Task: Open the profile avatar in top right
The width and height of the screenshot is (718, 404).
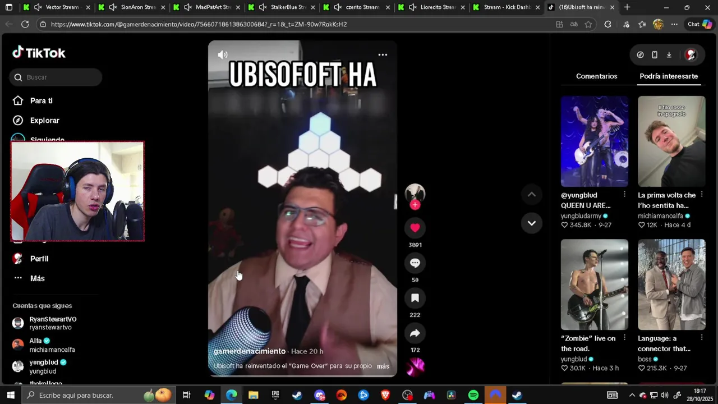Action: tap(691, 54)
